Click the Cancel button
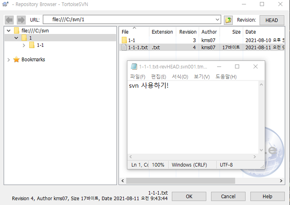 click(228, 196)
